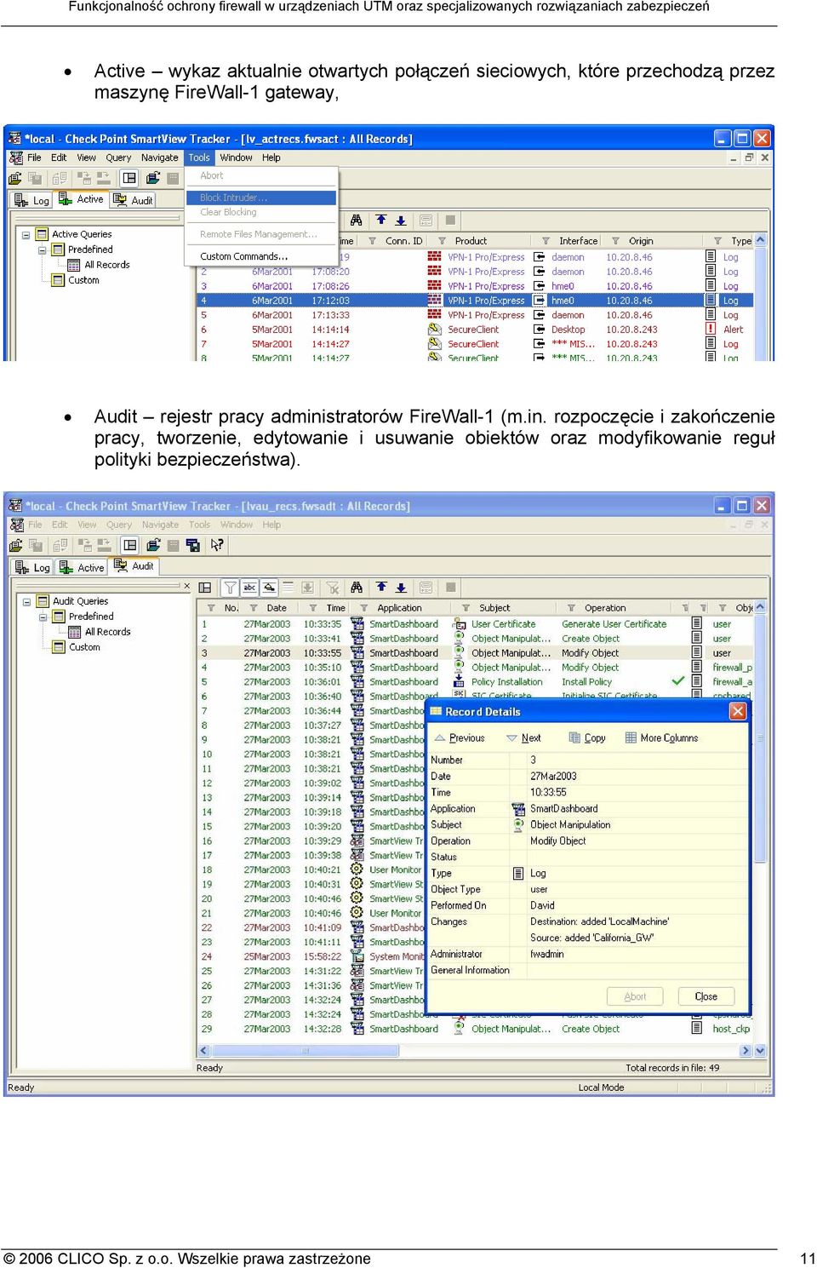The height and width of the screenshot is (1268, 817).
Task: Open the Navigate menu in the lv_actrecs window
Action: point(159,158)
